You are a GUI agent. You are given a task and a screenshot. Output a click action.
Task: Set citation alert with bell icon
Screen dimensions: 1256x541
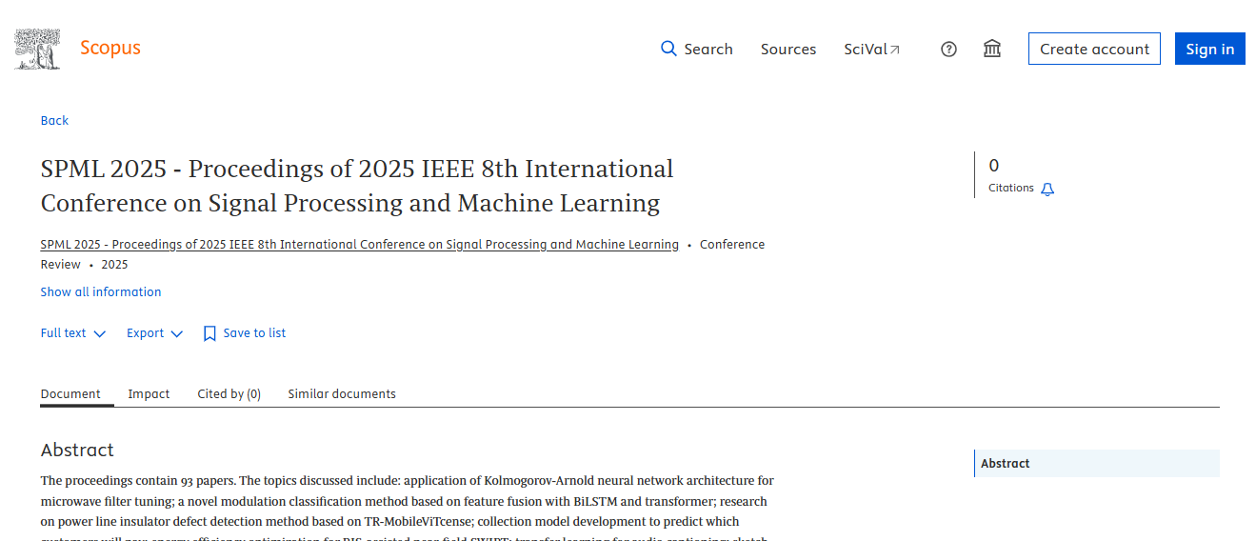coord(1047,190)
